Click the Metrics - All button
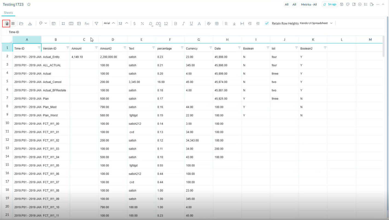The height and width of the screenshot is (220, 389). point(309,4)
